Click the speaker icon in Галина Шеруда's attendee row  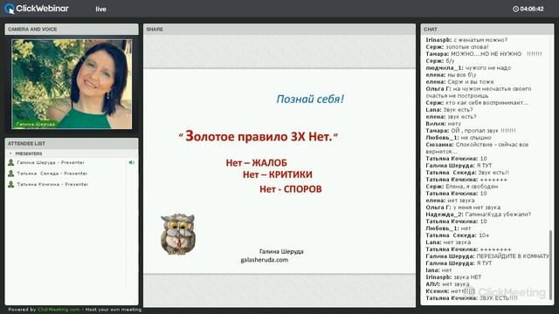[131, 162]
